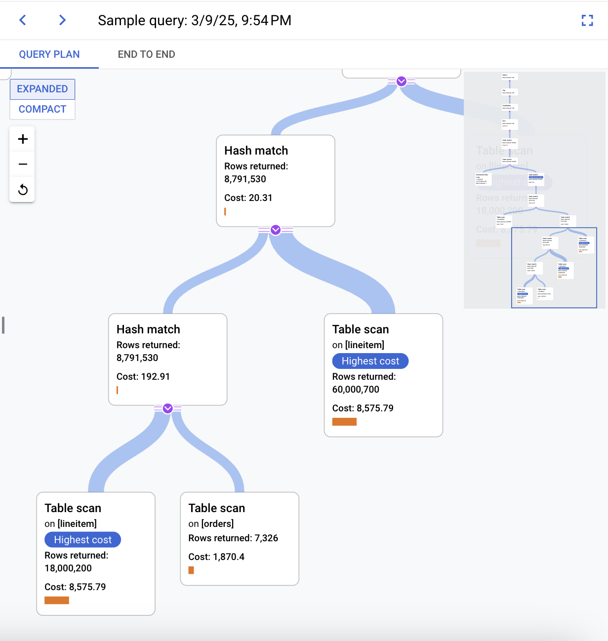Click the root node chevron at the top
The height and width of the screenshot is (641, 608).
pyautogui.click(x=402, y=81)
